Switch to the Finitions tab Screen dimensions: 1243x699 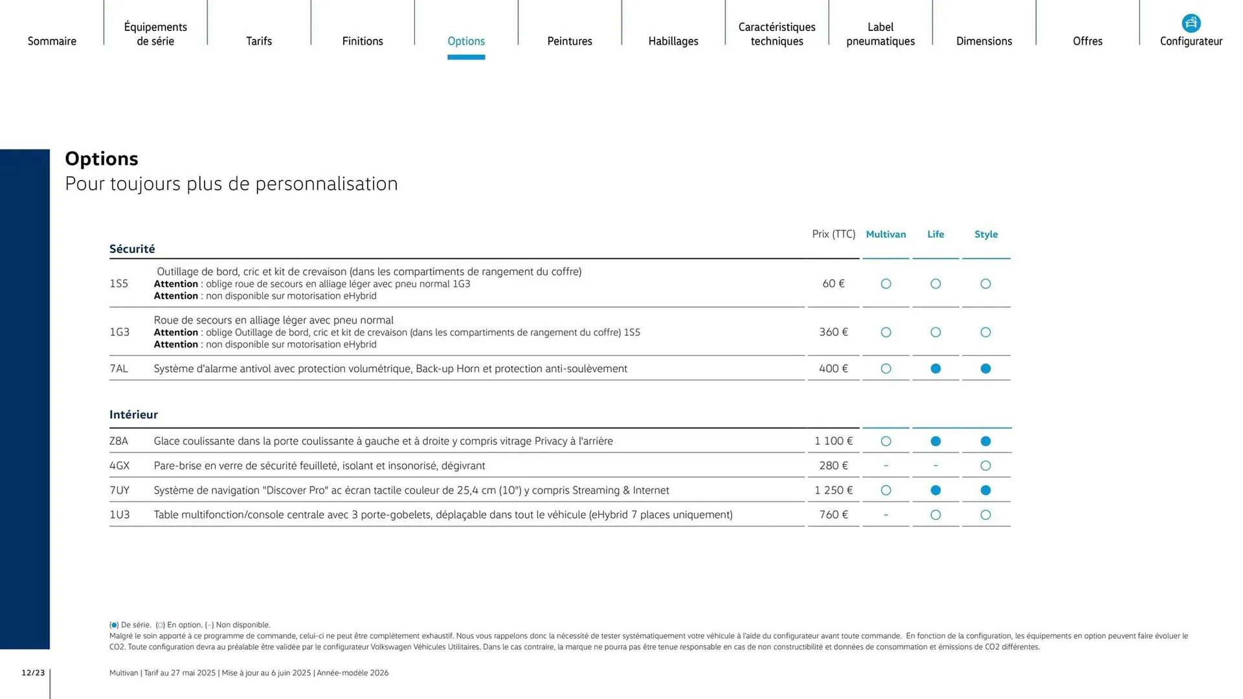click(x=363, y=41)
